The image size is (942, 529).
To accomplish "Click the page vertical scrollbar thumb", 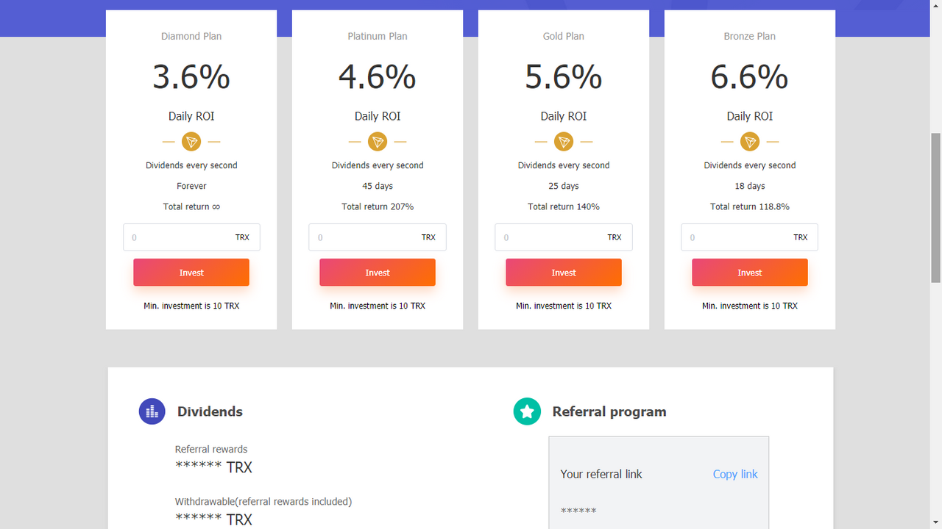I will click(x=935, y=208).
